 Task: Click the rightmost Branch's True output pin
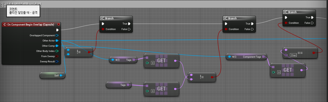(312, 17)
